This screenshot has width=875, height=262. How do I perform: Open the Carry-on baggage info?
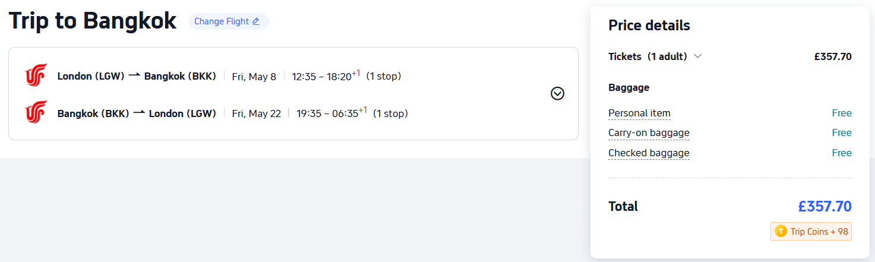(x=649, y=133)
